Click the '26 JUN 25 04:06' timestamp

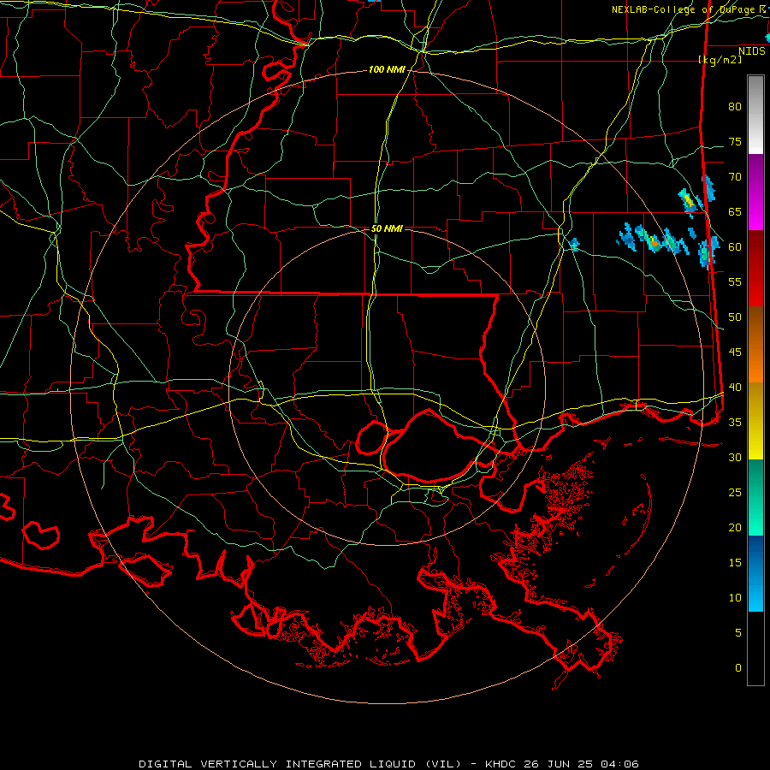(x=583, y=764)
